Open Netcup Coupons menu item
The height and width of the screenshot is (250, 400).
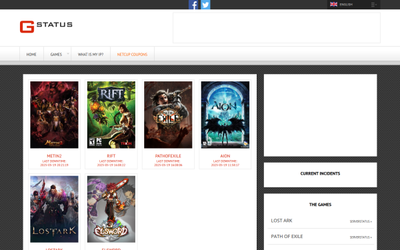point(132,55)
